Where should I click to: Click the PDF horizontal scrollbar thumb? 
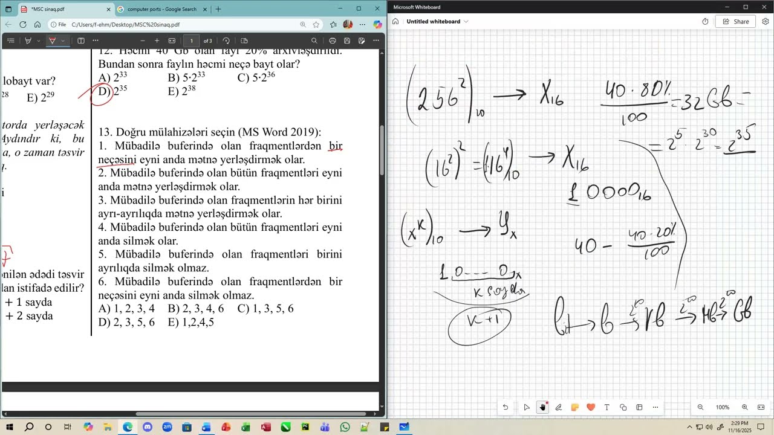251,414
